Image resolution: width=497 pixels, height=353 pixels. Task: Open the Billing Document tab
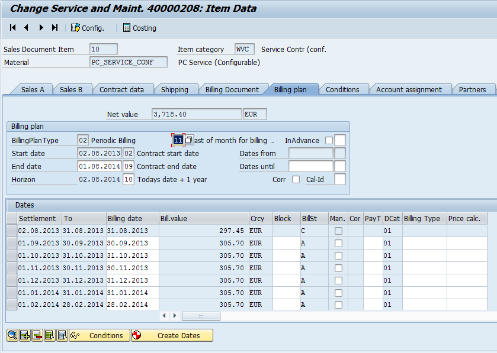(232, 89)
